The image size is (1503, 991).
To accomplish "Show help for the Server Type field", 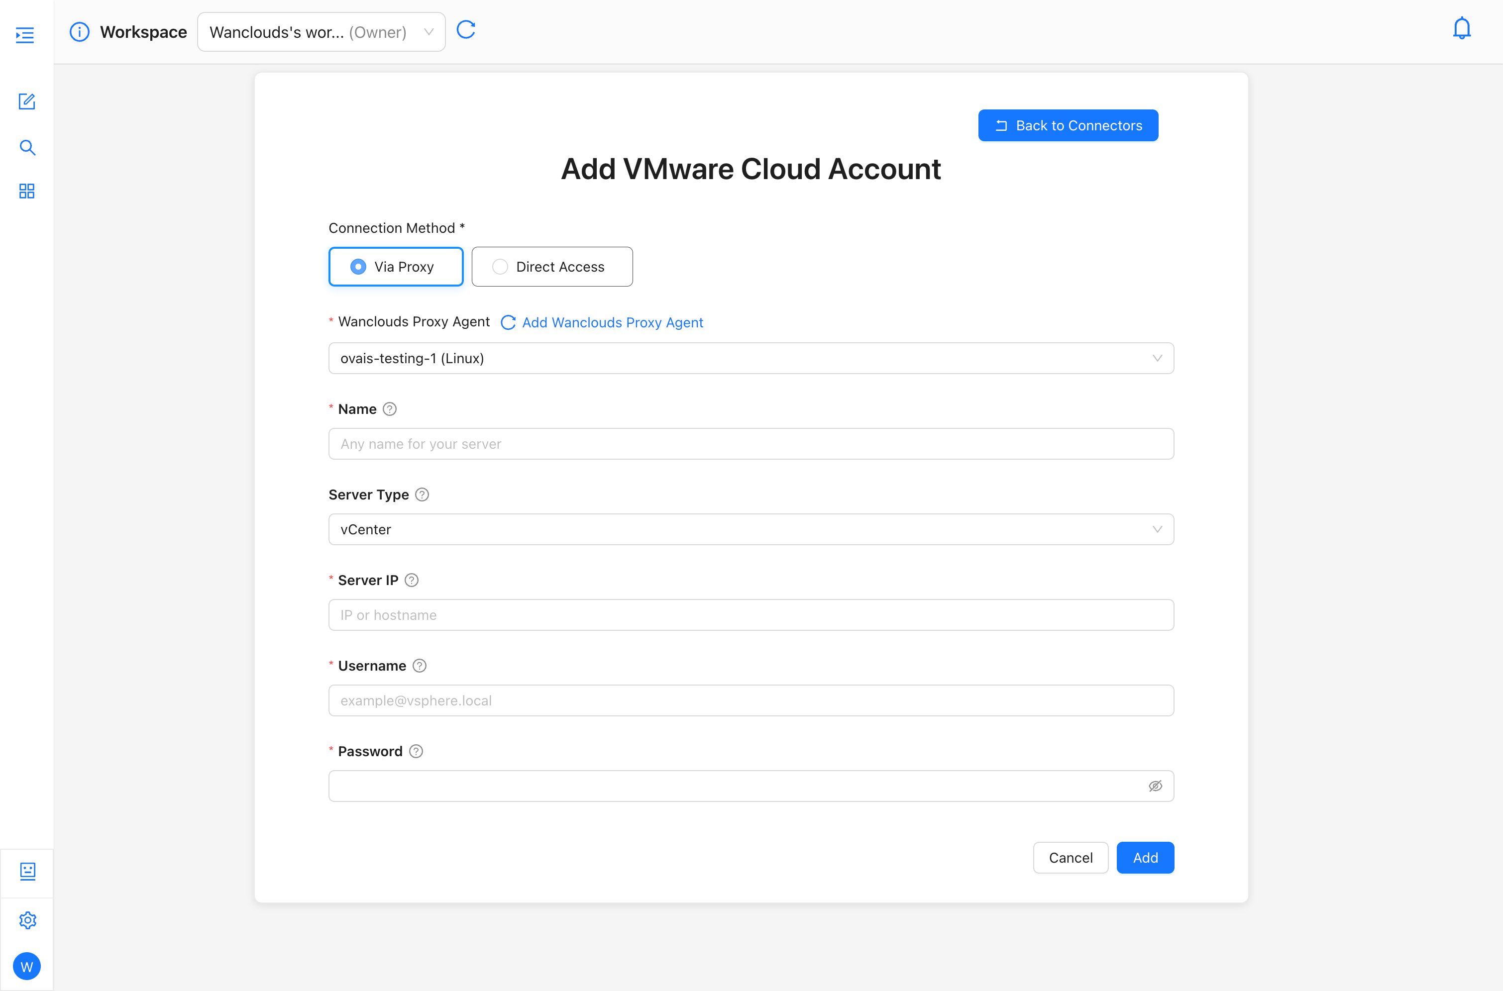I will (422, 495).
